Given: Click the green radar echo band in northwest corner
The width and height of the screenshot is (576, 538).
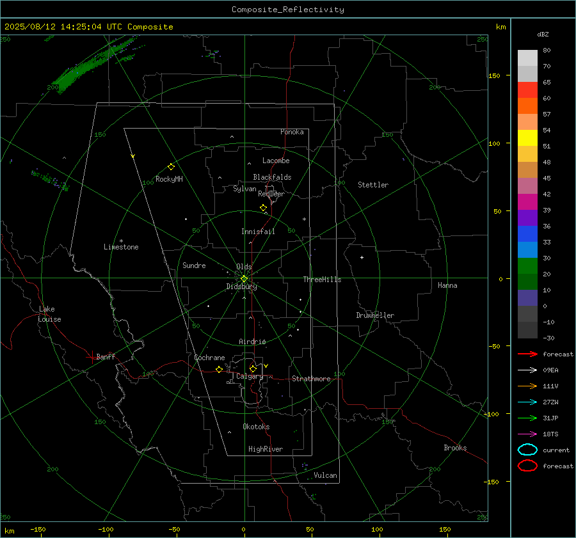Looking at the screenshot, I should coord(93,64).
